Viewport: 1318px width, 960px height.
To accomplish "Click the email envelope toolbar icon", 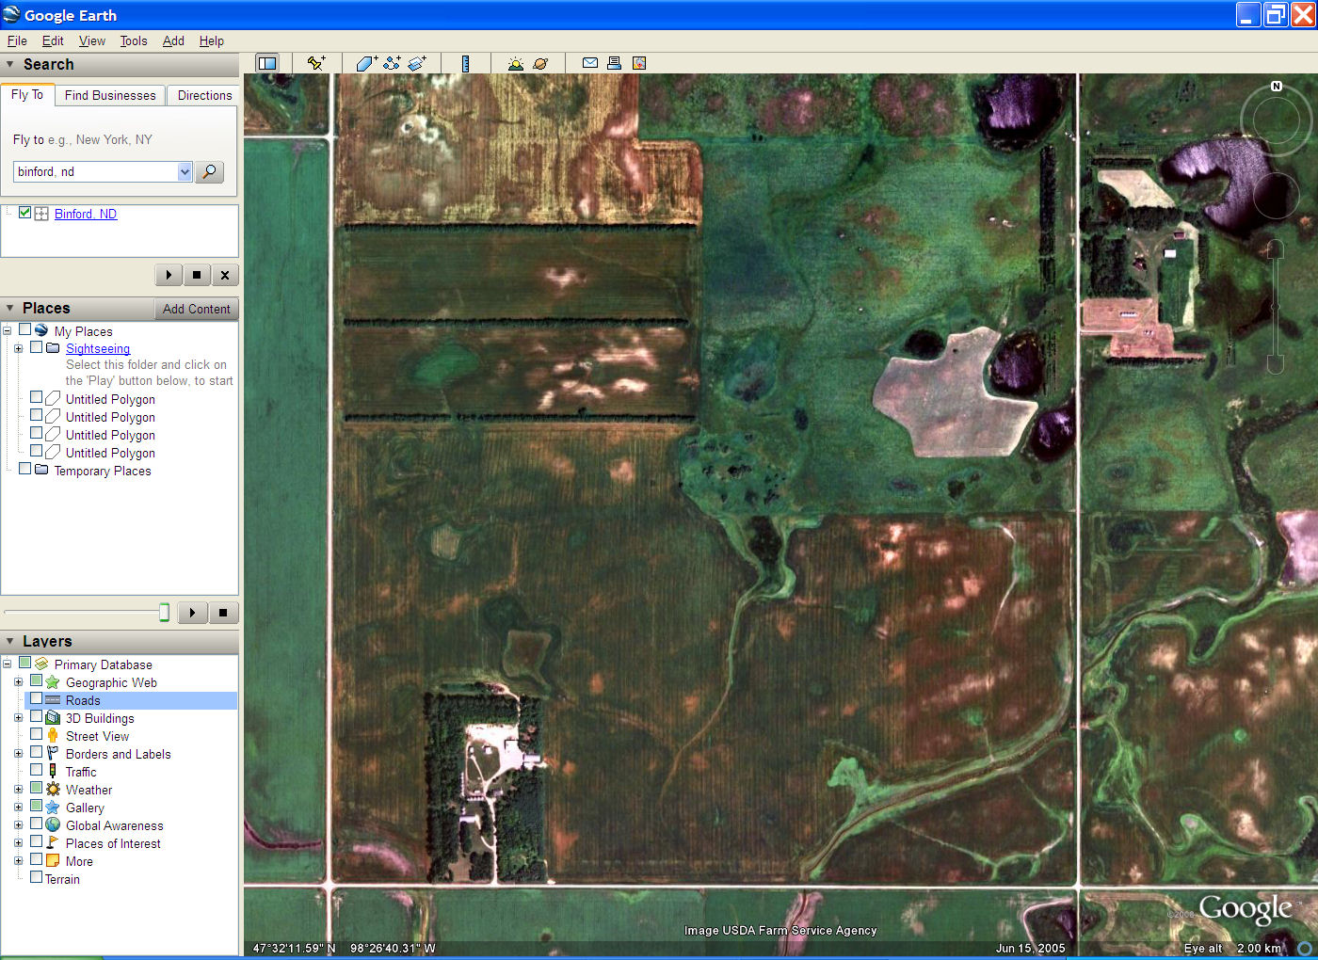I will (x=590, y=63).
